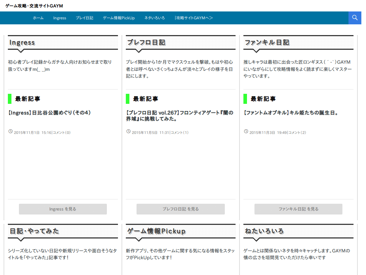Click clock icon beside 2015年11月3日 19:49
This screenshot has width=366, height=275.
click(x=246, y=131)
